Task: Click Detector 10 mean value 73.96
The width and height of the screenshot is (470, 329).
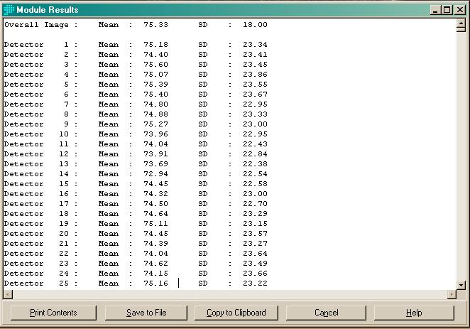Action: click(155, 134)
